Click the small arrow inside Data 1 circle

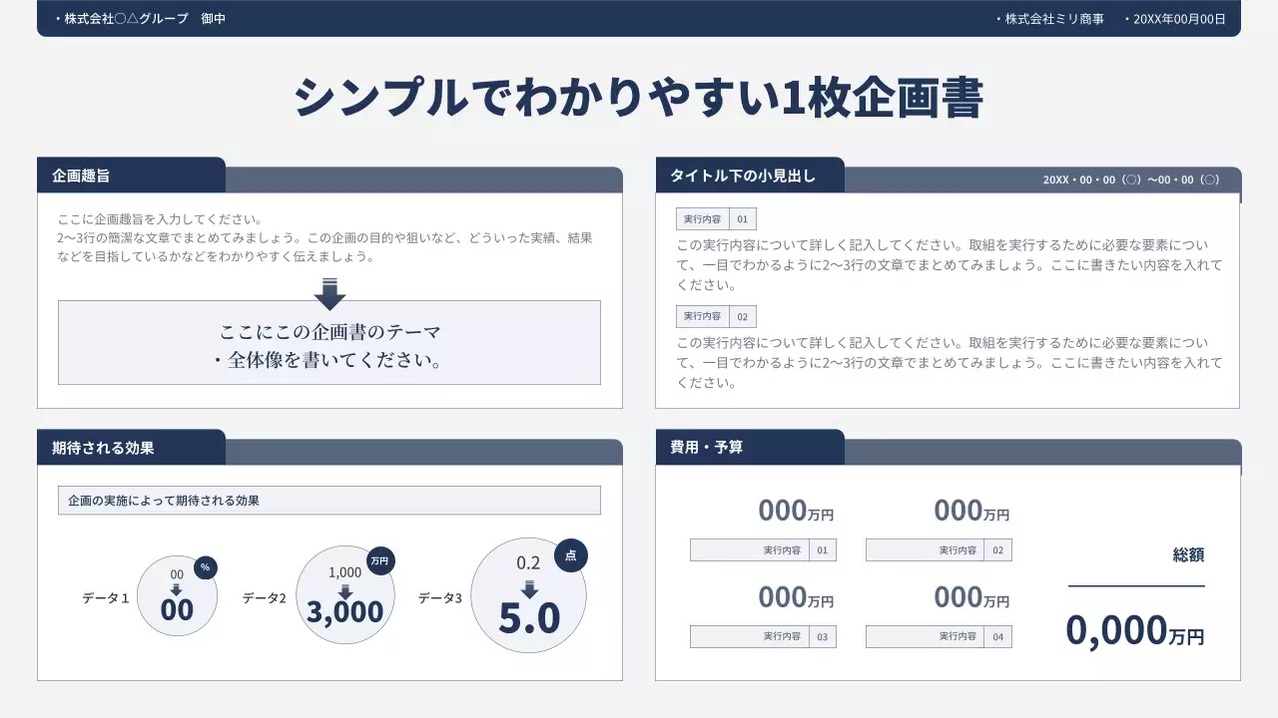tap(177, 589)
